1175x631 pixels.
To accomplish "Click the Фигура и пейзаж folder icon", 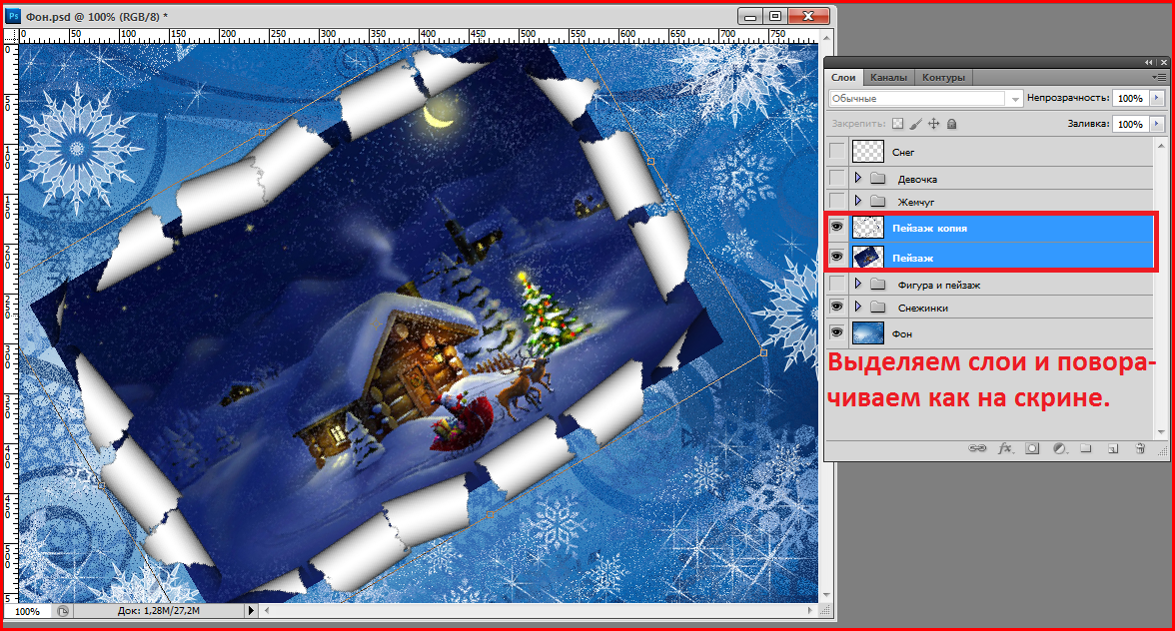I will point(878,285).
